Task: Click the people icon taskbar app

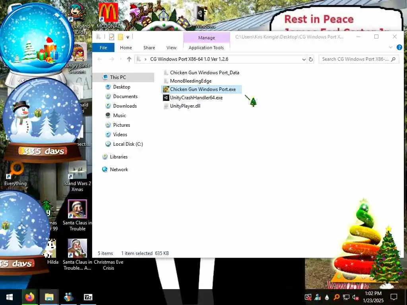Action: pos(68,297)
